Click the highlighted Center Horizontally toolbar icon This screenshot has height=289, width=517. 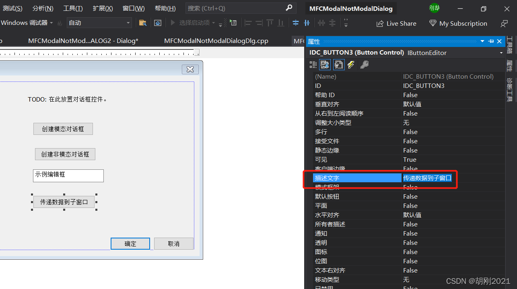[x=307, y=23]
